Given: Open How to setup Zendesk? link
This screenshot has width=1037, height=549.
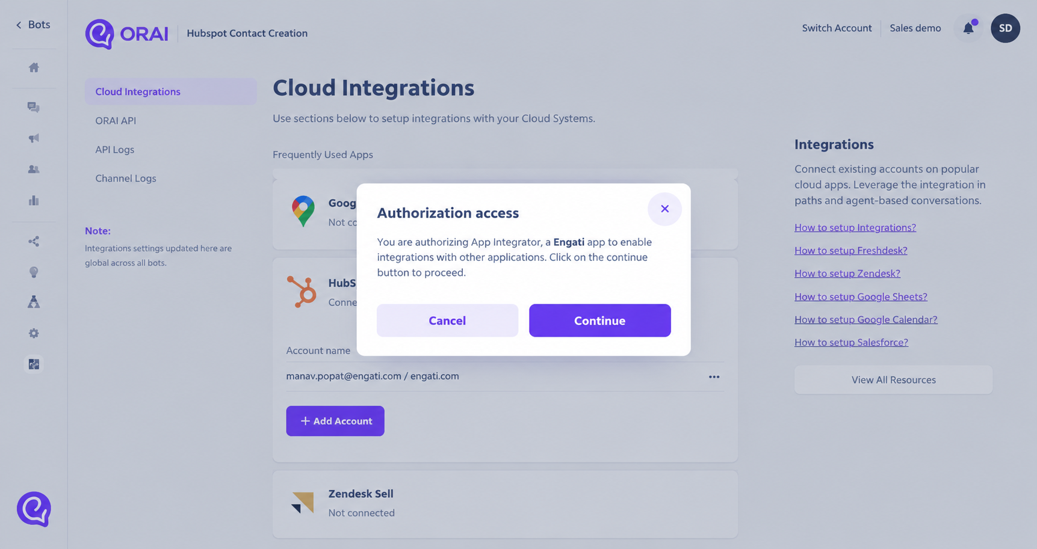Looking at the screenshot, I should pyautogui.click(x=847, y=273).
